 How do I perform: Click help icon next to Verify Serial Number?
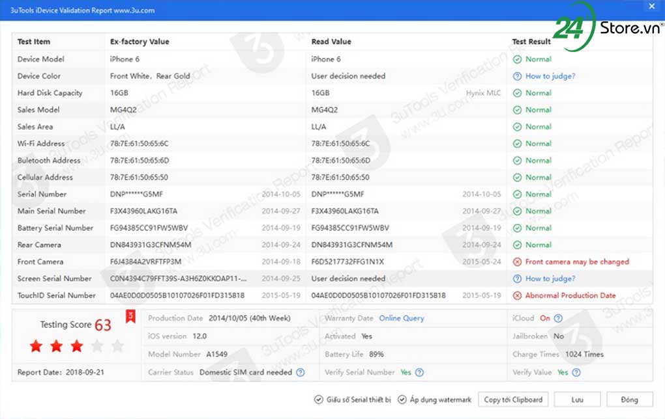[x=420, y=373]
